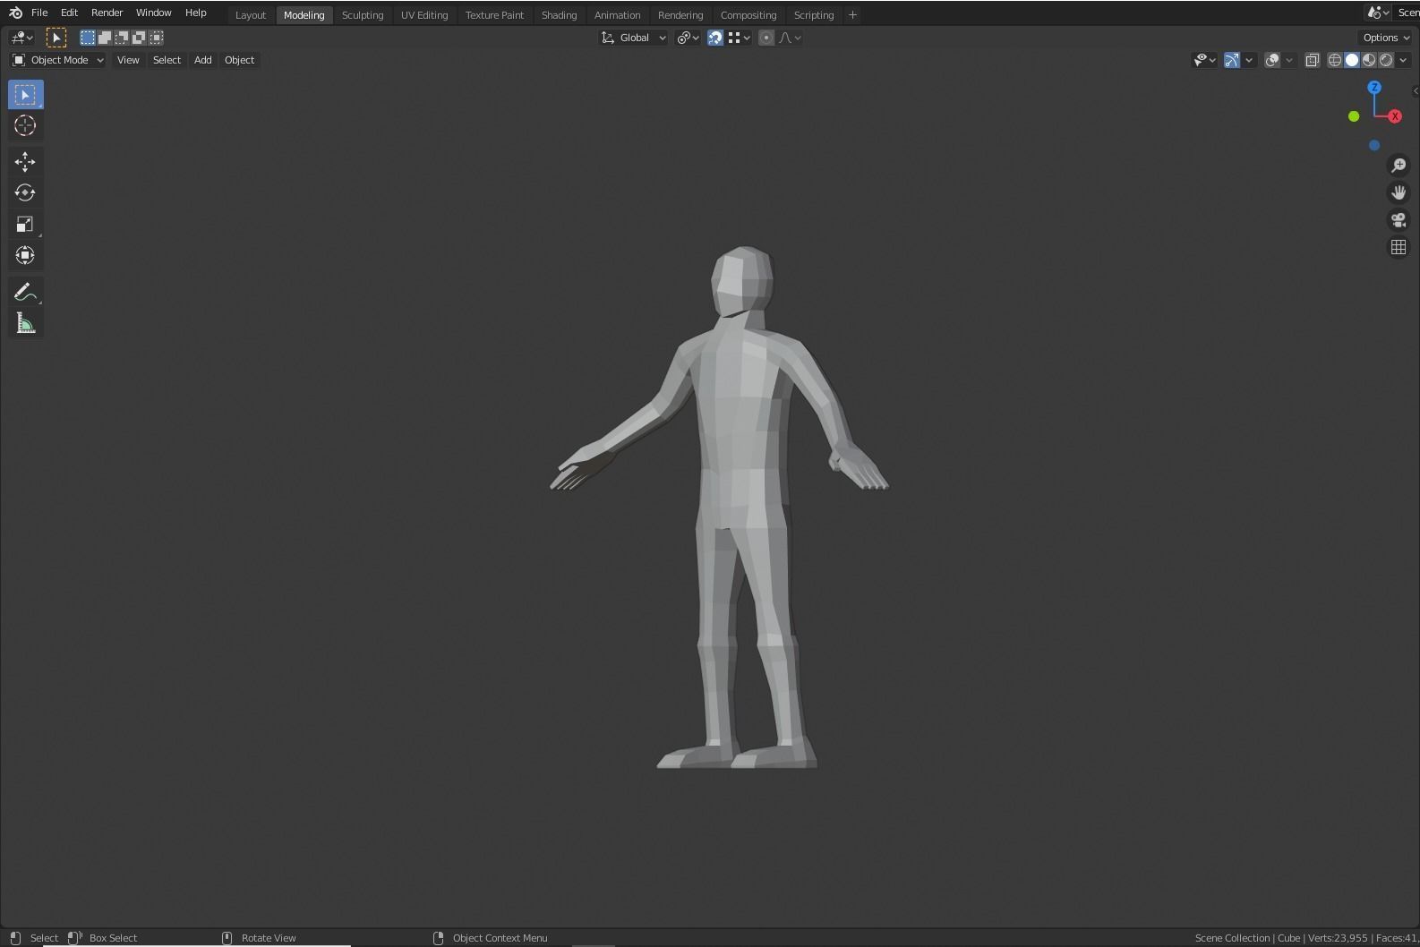The height and width of the screenshot is (947, 1420).
Task: Click the red X axis gizmo handle
Action: coord(1395,116)
